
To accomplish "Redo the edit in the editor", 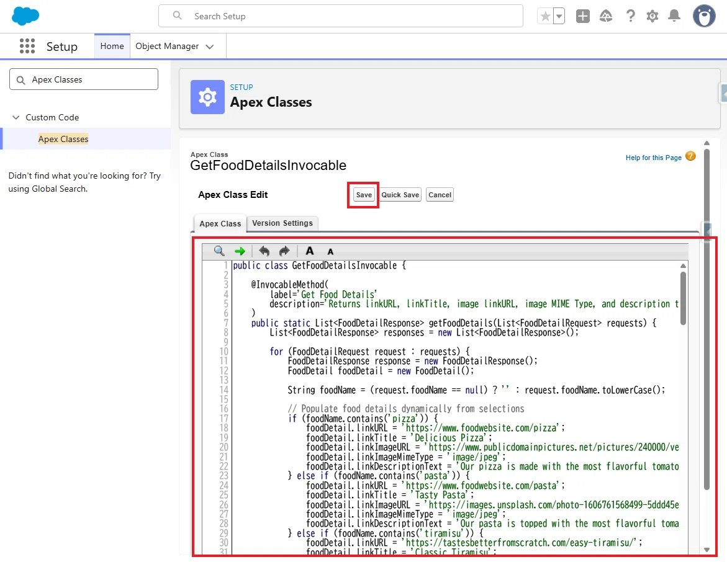I will (284, 251).
